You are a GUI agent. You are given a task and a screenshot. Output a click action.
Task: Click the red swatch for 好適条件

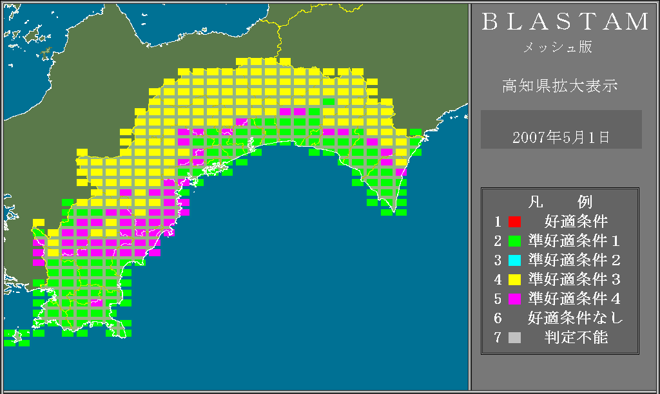(x=514, y=221)
